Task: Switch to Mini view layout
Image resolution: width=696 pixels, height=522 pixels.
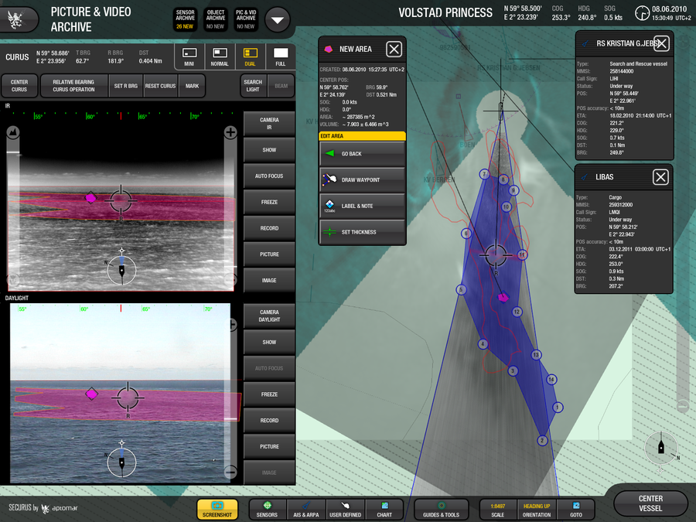Action: tap(189, 56)
